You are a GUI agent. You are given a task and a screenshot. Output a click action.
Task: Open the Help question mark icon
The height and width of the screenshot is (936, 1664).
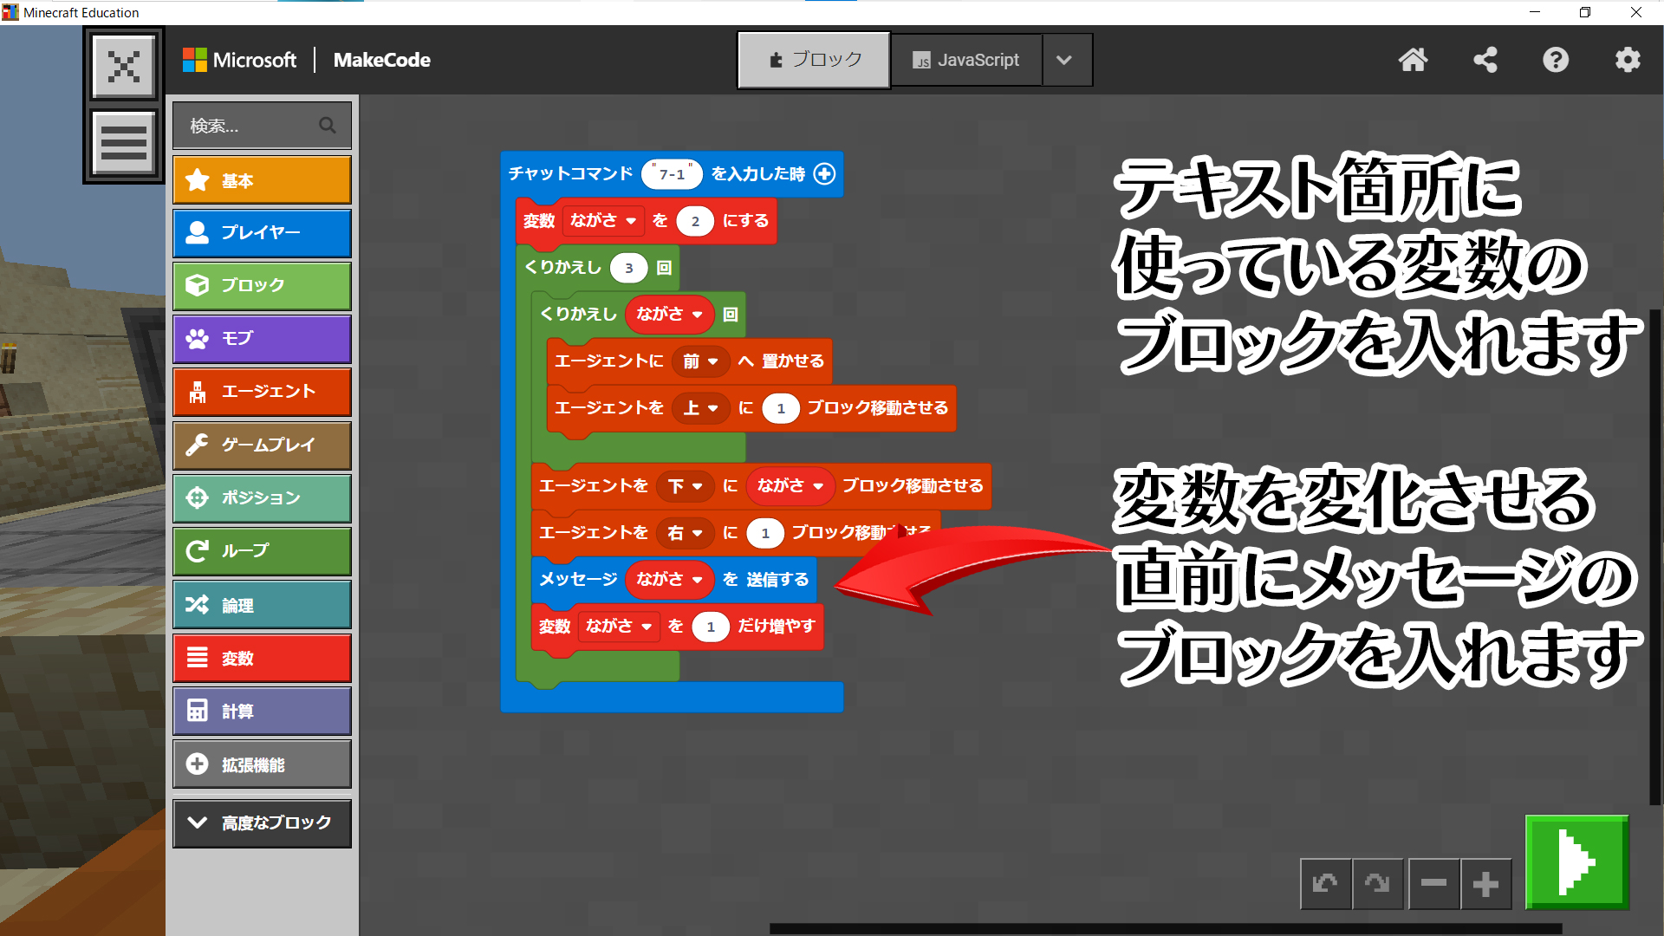[x=1556, y=60]
